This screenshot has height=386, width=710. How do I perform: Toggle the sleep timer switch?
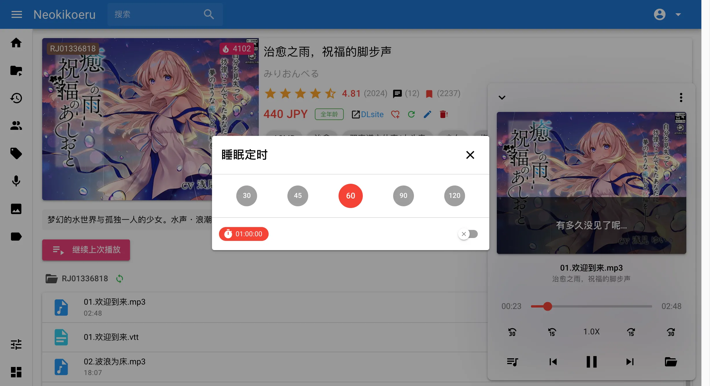(468, 234)
